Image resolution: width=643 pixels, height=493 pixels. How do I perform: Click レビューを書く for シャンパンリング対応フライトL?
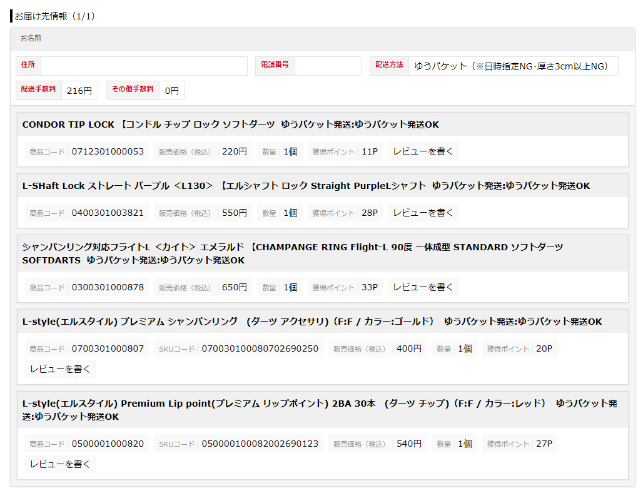423,287
